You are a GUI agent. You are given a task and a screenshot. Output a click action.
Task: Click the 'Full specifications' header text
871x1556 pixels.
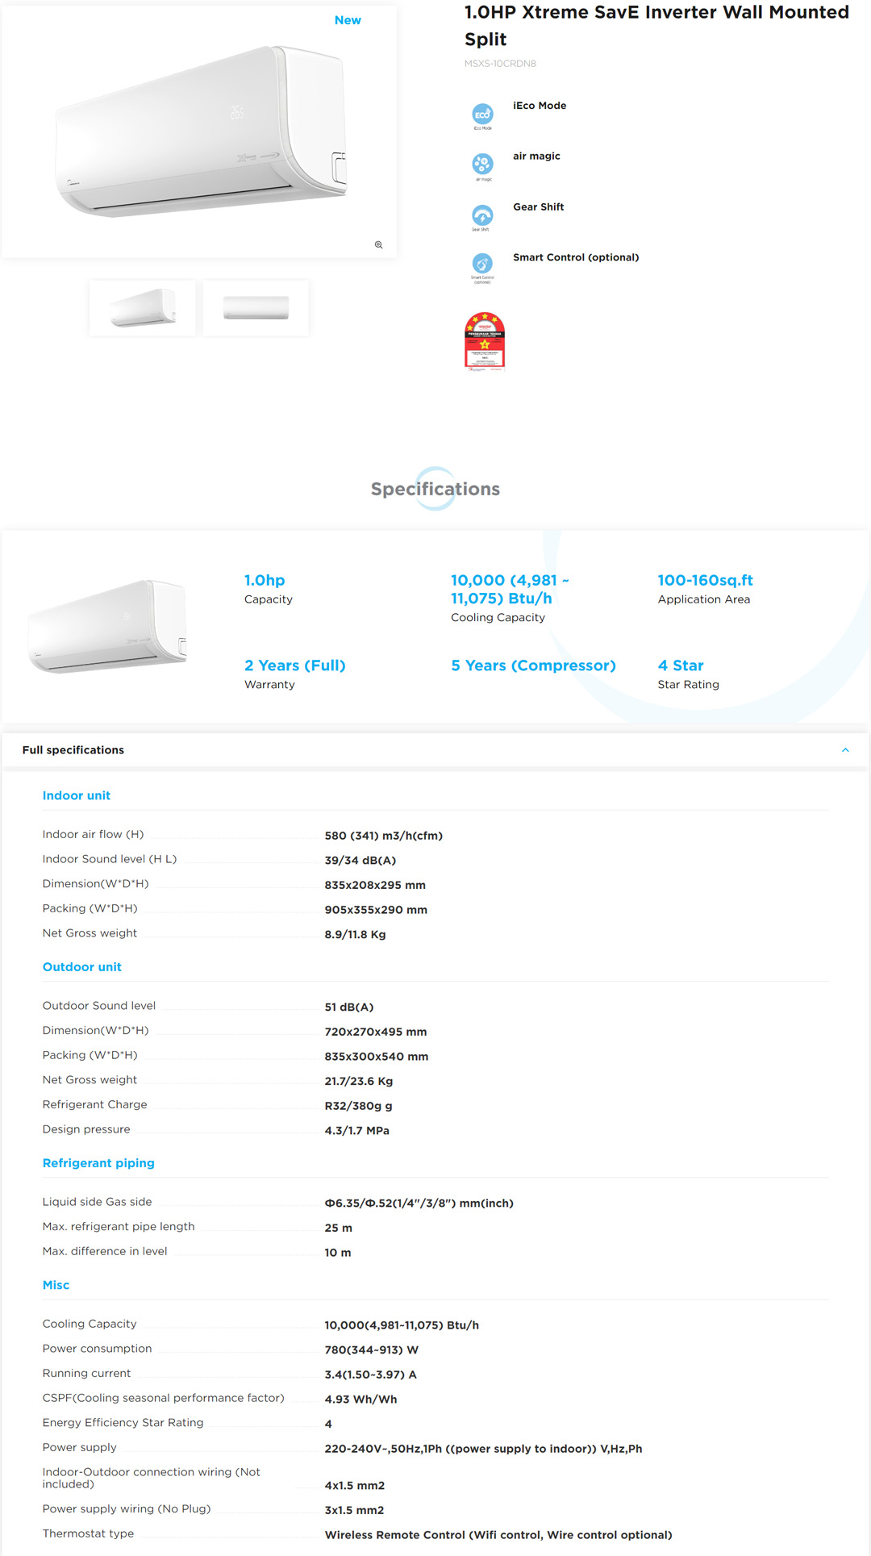pyautogui.click(x=73, y=750)
